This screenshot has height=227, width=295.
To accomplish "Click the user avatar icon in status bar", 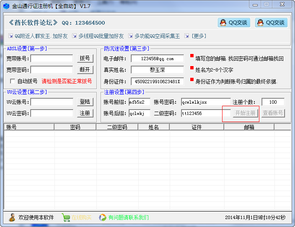I will tap(12, 217).
